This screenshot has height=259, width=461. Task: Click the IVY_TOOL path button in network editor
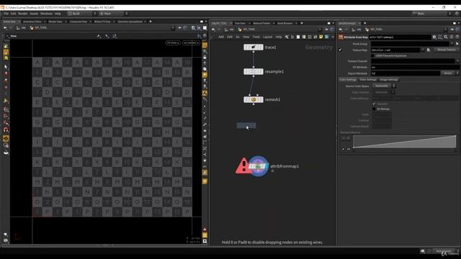coord(246,29)
